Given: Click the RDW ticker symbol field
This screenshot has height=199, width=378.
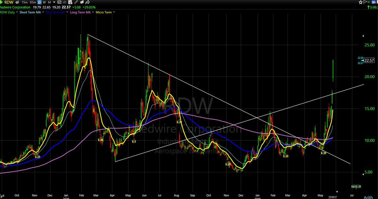Looking at the screenshot, I should coord(9,2).
